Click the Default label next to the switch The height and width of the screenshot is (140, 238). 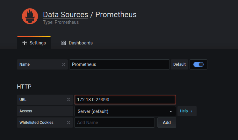[x=179, y=64]
